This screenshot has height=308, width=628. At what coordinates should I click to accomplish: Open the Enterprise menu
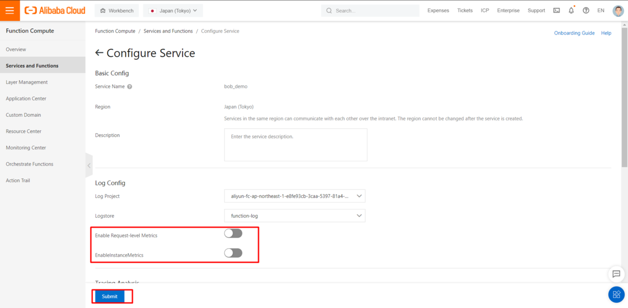(x=508, y=10)
